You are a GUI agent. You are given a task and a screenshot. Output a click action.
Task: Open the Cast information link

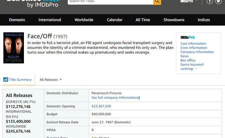click(x=193, y=43)
